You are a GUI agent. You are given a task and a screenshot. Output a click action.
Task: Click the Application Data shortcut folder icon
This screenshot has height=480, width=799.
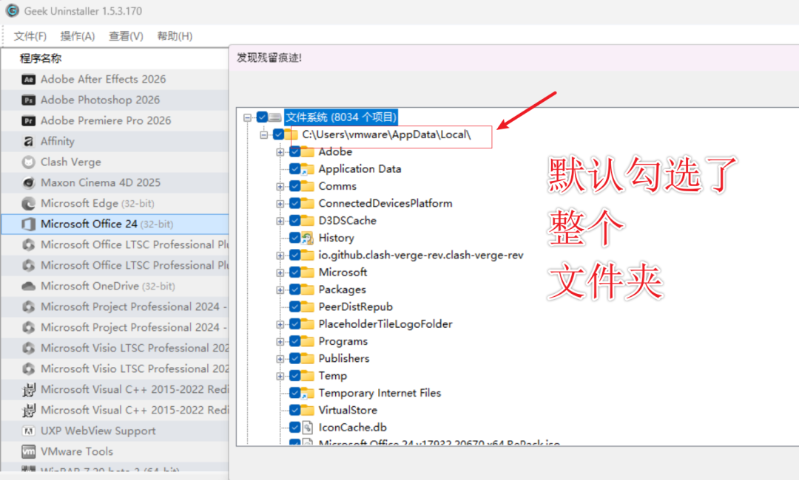coord(307,169)
